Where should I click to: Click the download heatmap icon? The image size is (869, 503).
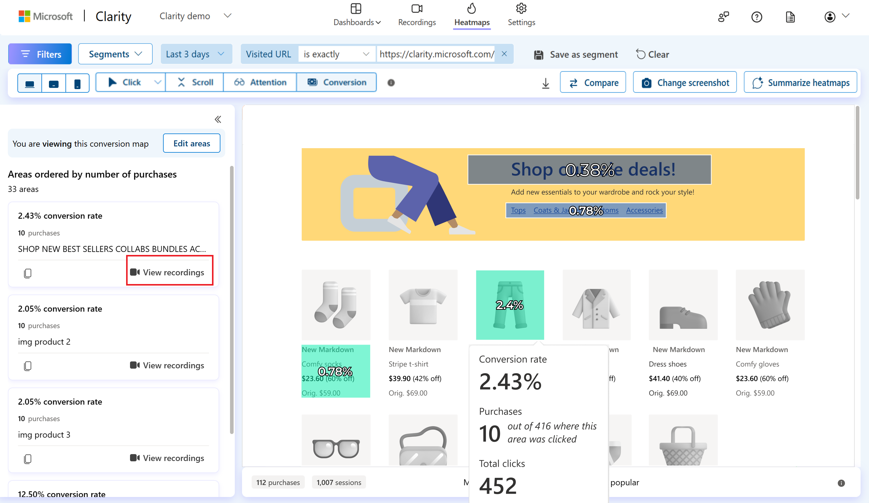coord(545,83)
